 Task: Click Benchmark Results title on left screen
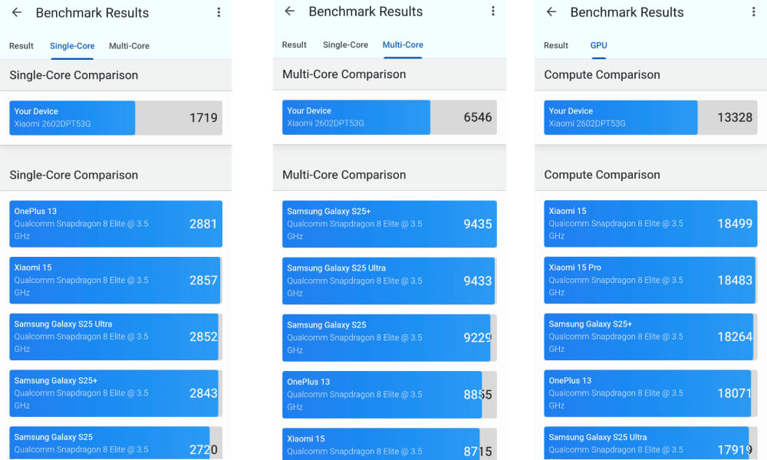93,13
